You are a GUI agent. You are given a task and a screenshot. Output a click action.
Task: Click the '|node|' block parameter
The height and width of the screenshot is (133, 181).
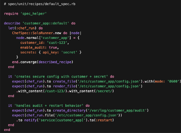pyautogui.click(x=75, y=33)
